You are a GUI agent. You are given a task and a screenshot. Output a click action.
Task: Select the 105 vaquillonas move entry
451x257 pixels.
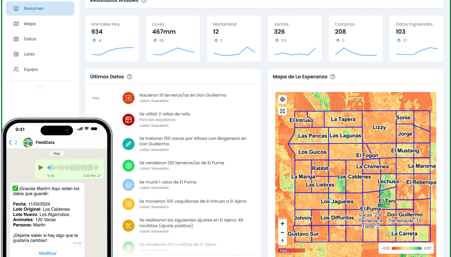(x=193, y=201)
